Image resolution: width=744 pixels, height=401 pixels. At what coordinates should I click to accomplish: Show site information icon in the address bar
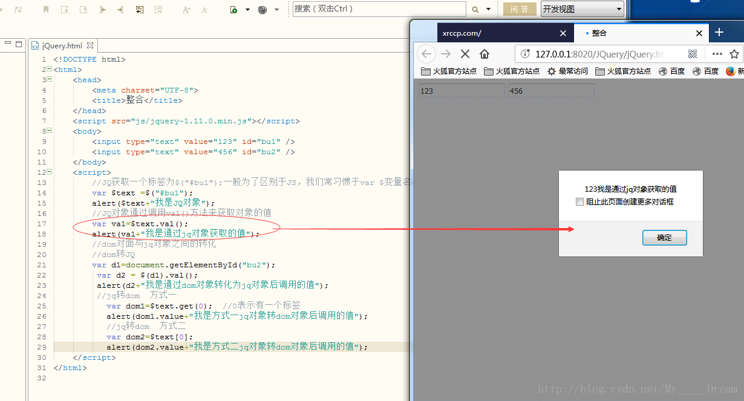(525, 54)
